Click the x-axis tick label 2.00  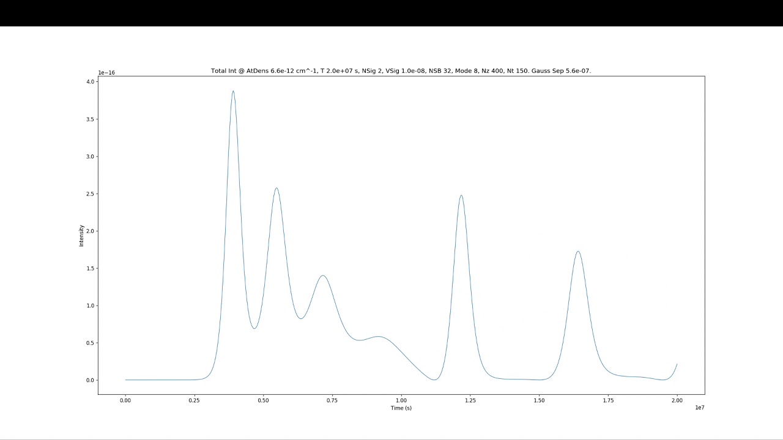tap(677, 401)
